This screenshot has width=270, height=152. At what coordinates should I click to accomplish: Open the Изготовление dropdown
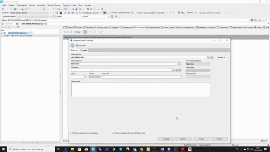tap(198, 77)
